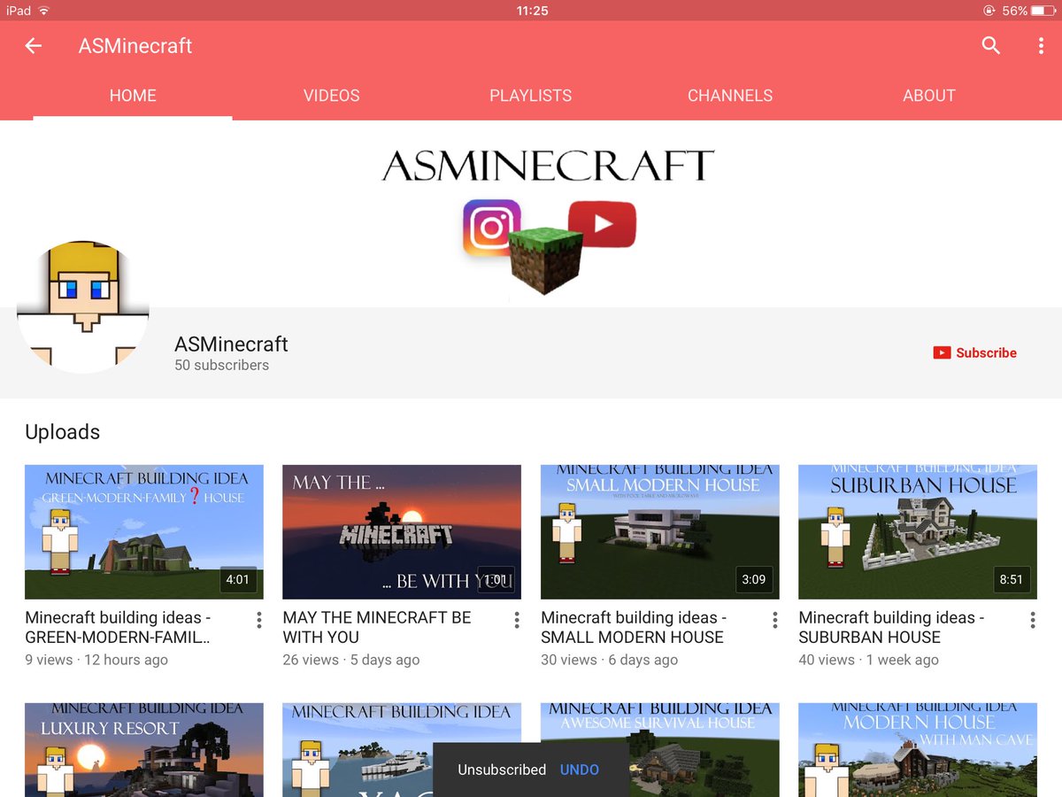The width and height of the screenshot is (1062, 797).
Task: Play the MAY THE MINECRAFT BE WITH YOU thumbnail
Action: pyautogui.click(x=402, y=532)
